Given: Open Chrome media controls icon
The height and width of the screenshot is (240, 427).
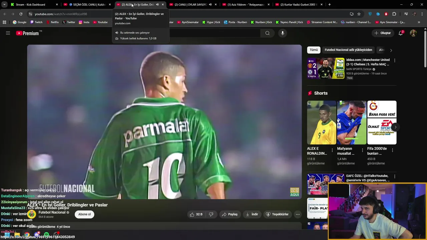Looking at the screenshot, I should 406,14.
